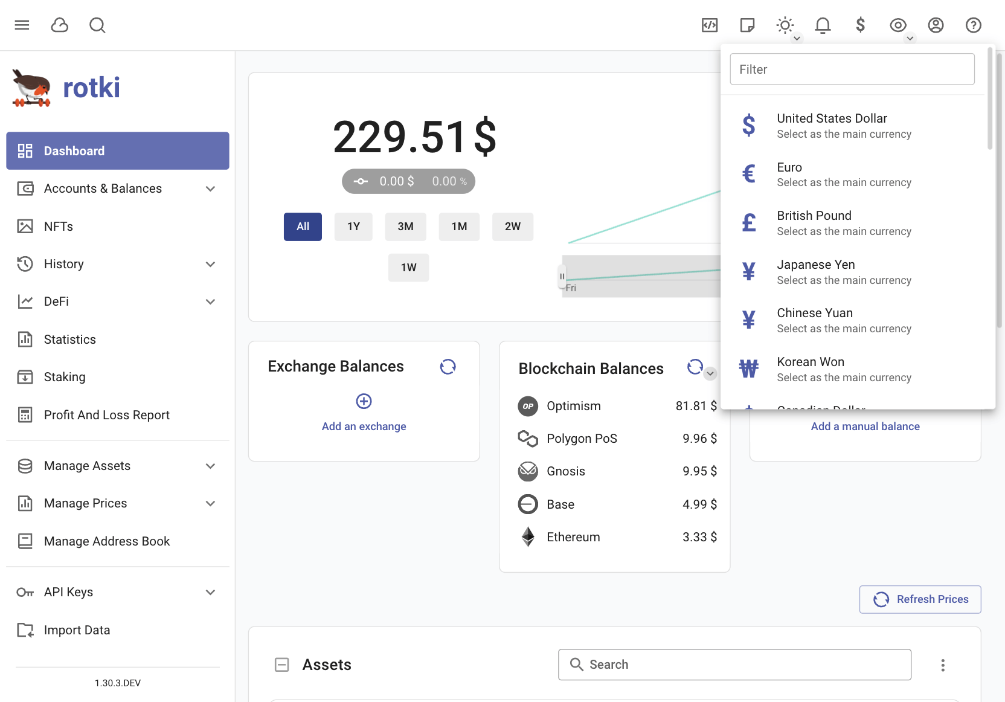Select the 2W timeframe
This screenshot has width=1005, height=702.
click(x=513, y=227)
